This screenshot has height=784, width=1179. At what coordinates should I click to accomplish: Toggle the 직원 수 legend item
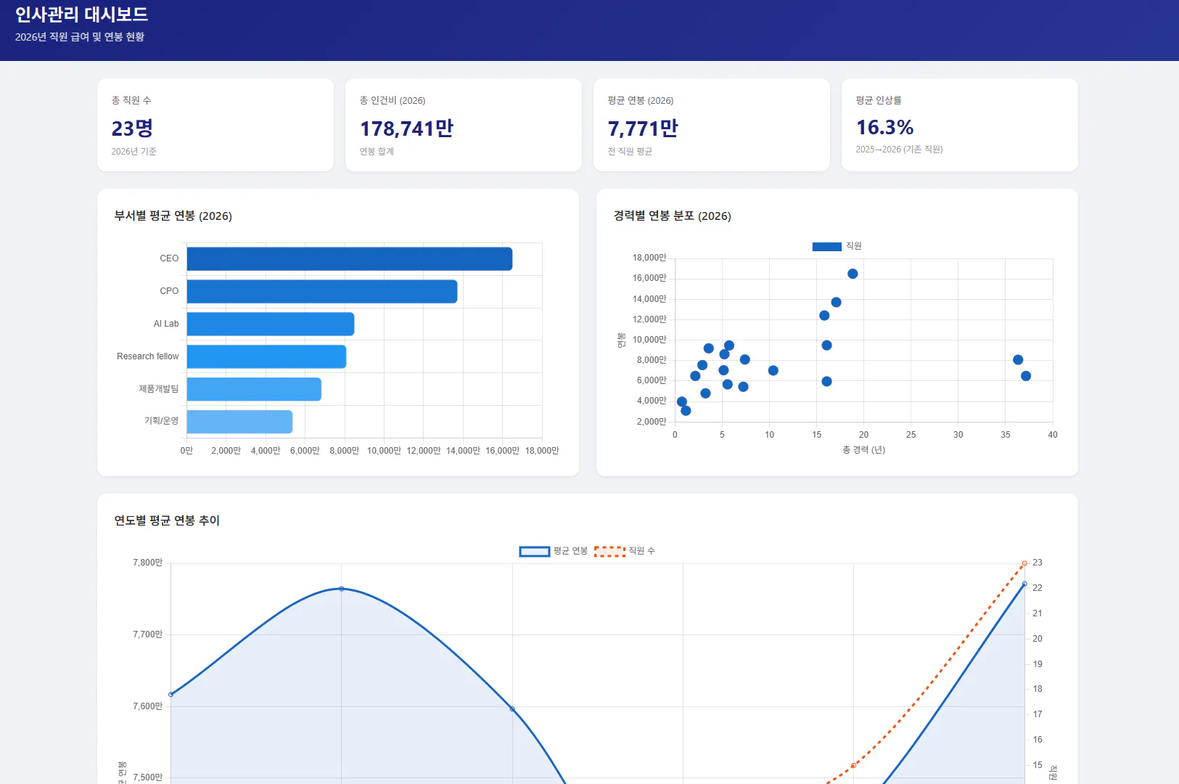pyautogui.click(x=624, y=551)
